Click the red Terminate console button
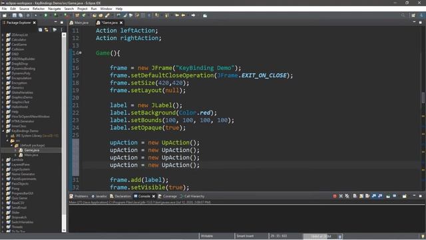The image size is (426, 240). [x=335, y=196]
